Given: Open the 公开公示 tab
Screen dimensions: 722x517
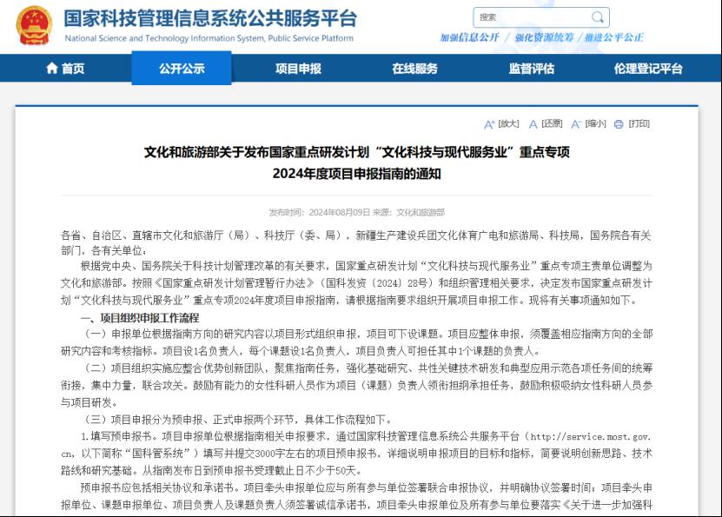Looking at the screenshot, I should 182,69.
